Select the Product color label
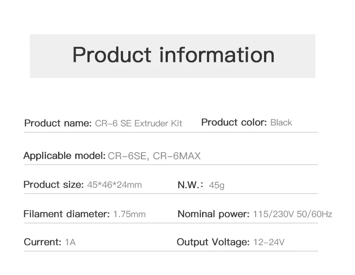The height and width of the screenshot is (275, 355). (234, 122)
